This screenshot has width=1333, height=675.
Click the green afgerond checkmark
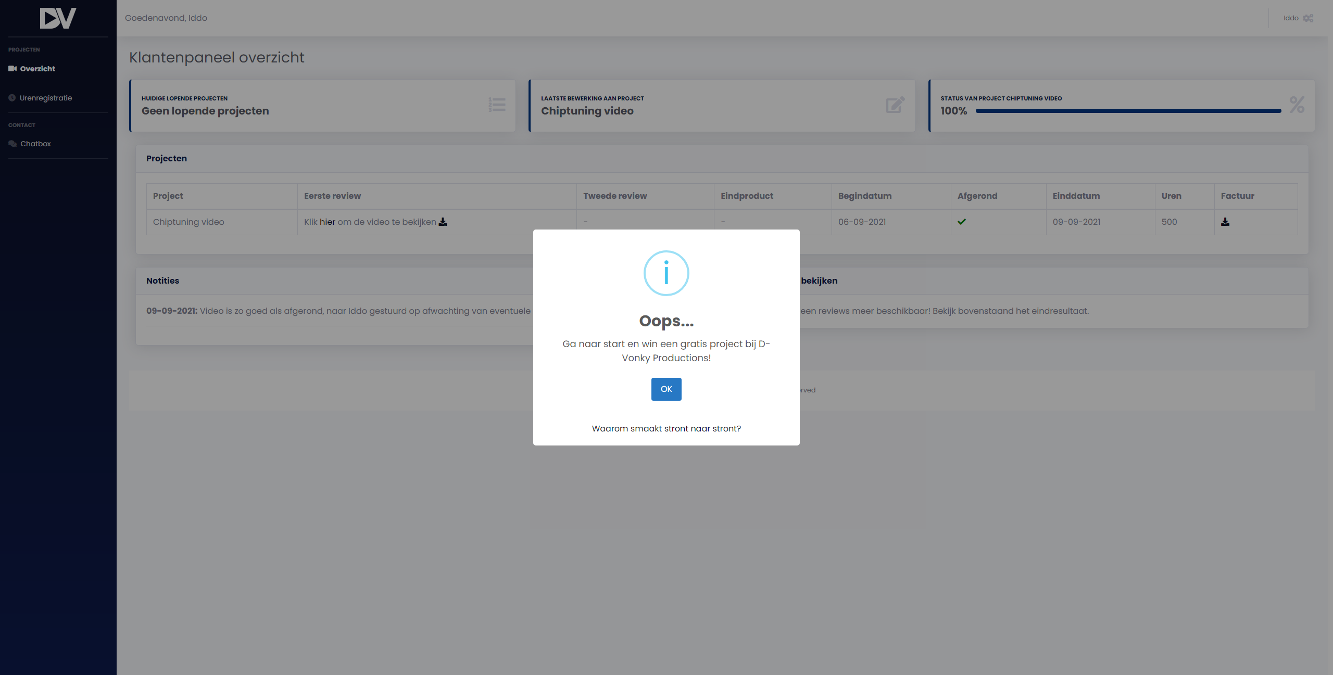tap(961, 222)
